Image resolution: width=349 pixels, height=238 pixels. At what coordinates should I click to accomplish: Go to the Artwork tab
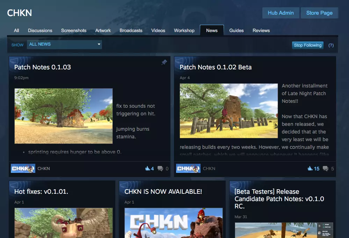point(103,30)
